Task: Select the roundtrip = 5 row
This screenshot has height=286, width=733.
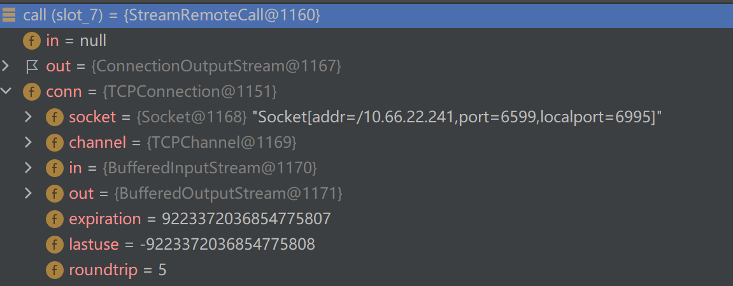Action: point(118,270)
